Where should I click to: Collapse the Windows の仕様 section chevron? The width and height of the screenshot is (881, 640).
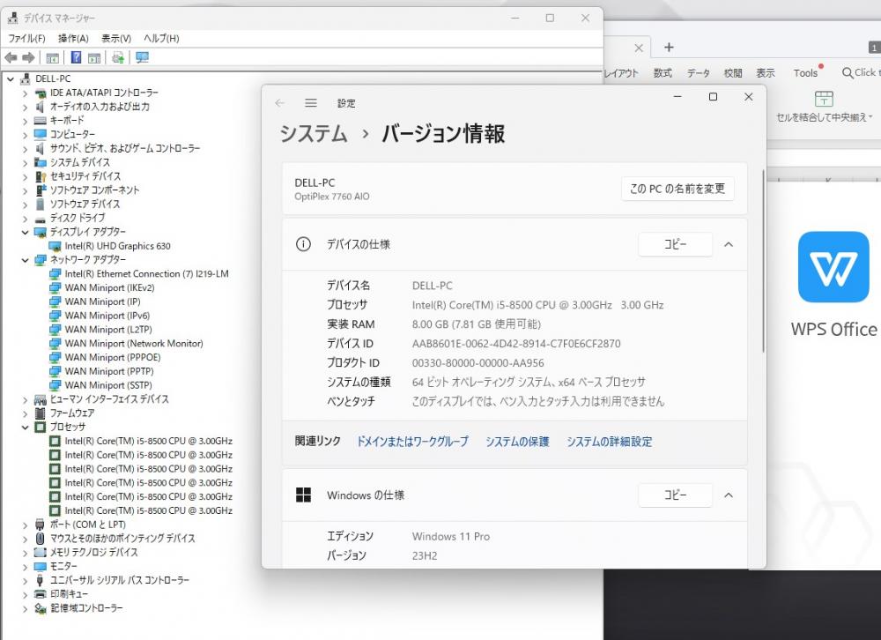pyautogui.click(x=729, y=495)
